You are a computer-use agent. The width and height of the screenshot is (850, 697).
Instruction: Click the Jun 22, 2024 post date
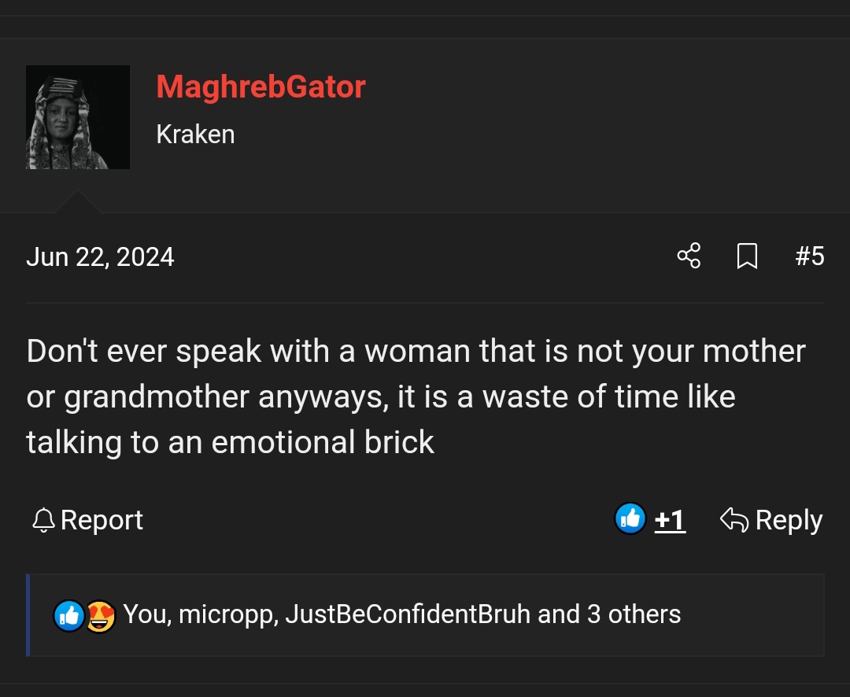point(100,257)
